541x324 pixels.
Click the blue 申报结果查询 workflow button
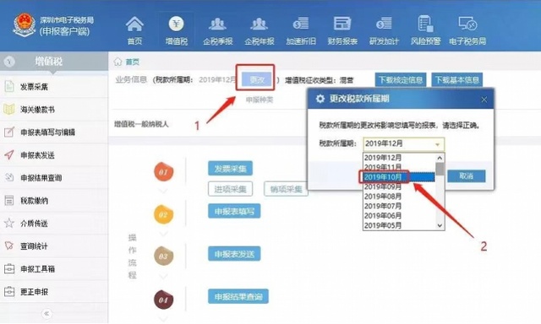tap(238, 296)
